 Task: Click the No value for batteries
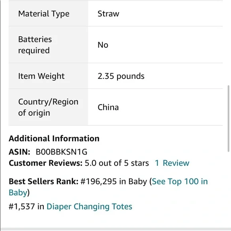point(103,45)
